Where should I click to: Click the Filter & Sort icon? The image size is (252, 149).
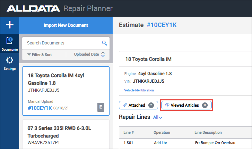click(x=29, y=55)
